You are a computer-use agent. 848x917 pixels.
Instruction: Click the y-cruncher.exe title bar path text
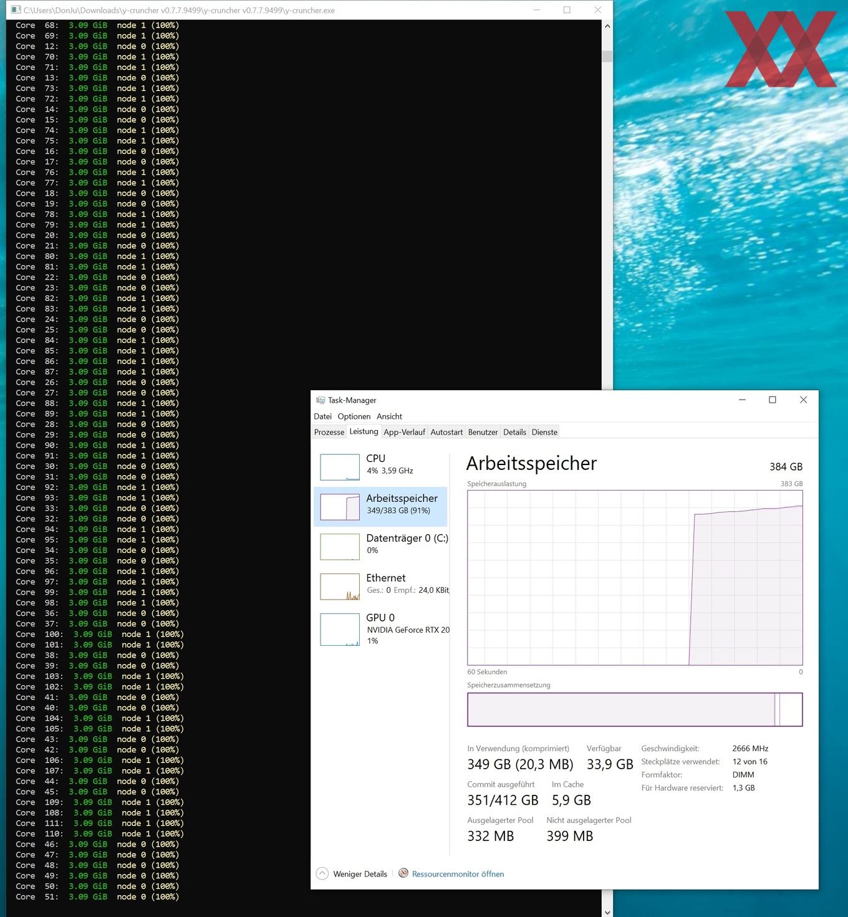click(179, 10)
